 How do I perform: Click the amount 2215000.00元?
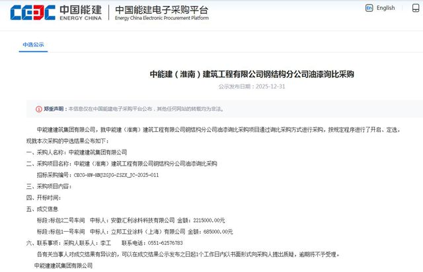(x=209, y=221)
